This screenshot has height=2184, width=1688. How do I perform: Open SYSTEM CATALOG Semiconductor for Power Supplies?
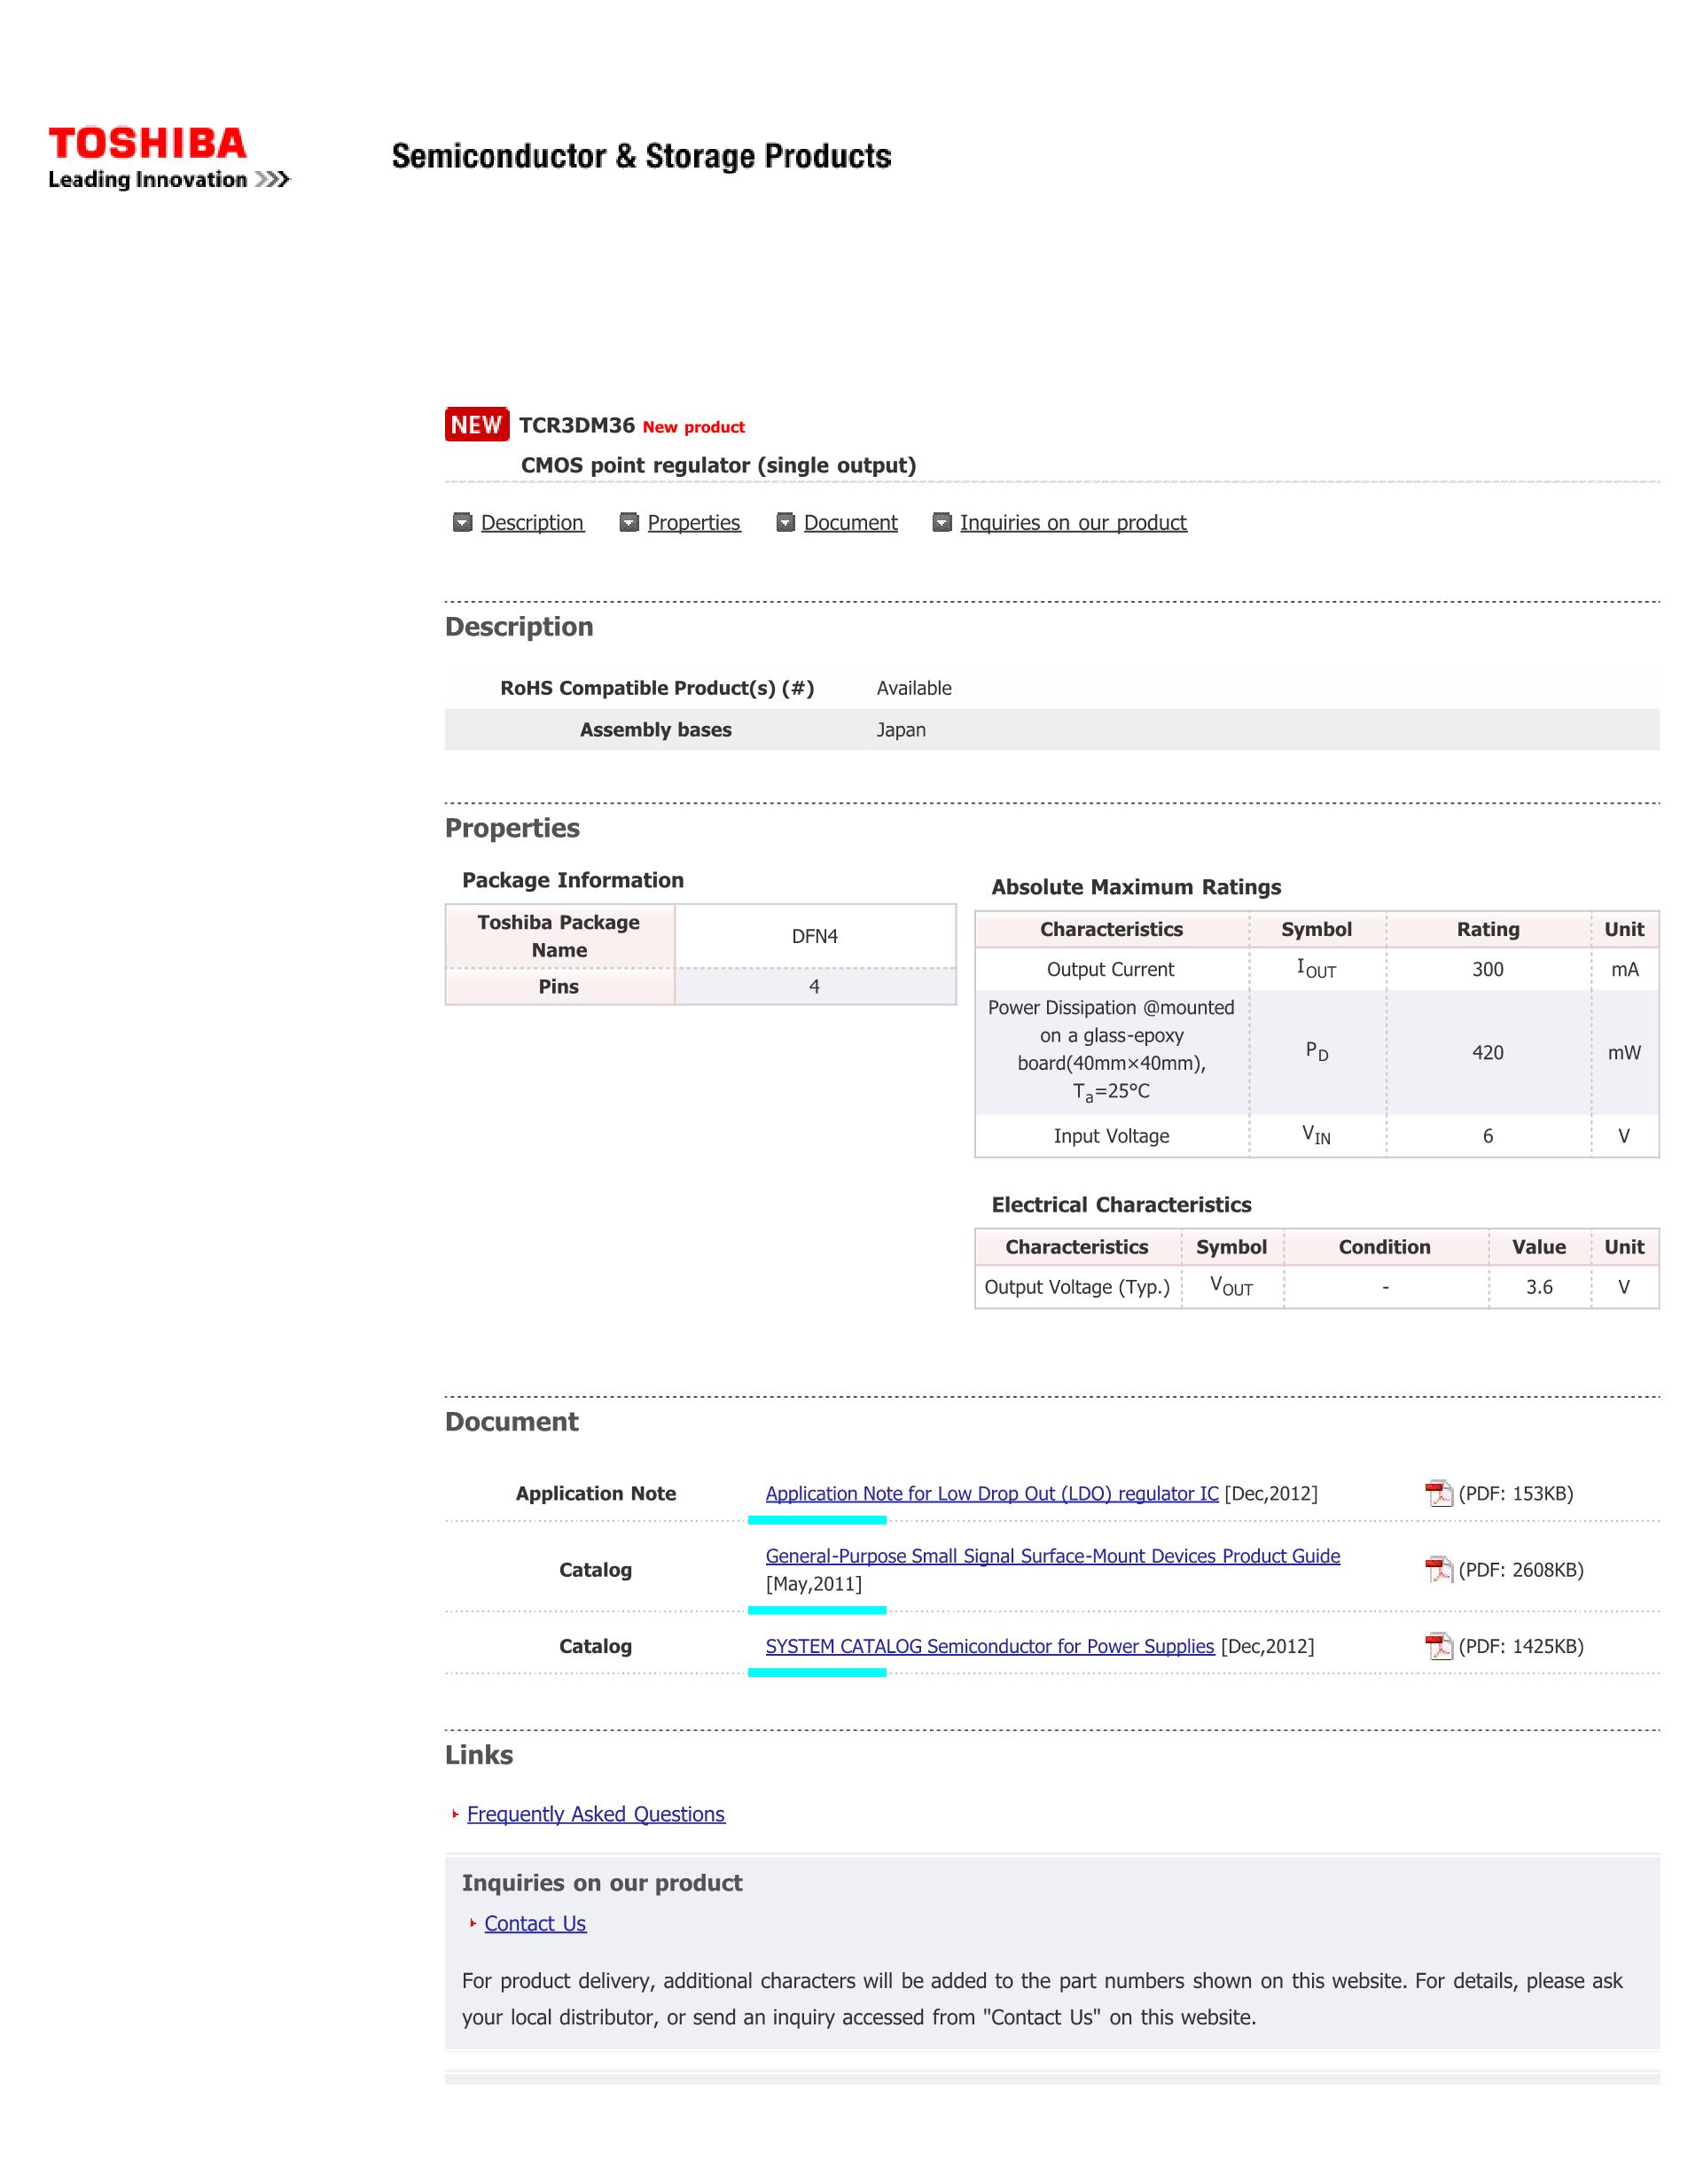(989, 1646)
